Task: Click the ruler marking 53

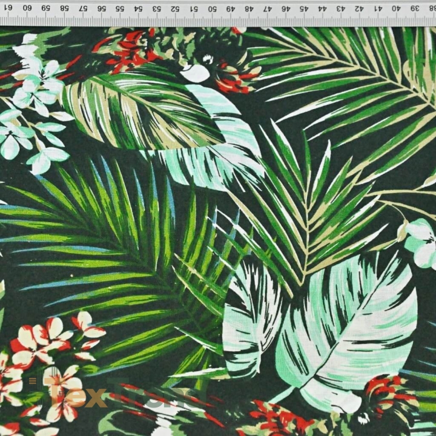Action: (157, 8)
